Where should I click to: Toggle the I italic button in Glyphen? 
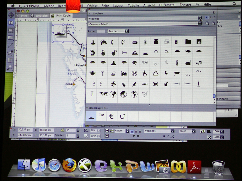[x=214, y=17]
